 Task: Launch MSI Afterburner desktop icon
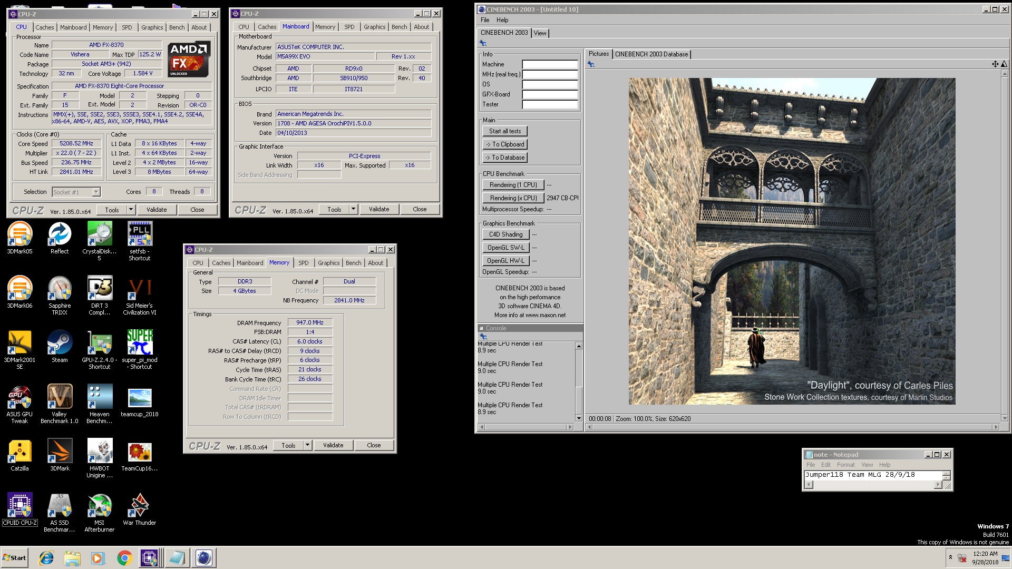(100, 513)
